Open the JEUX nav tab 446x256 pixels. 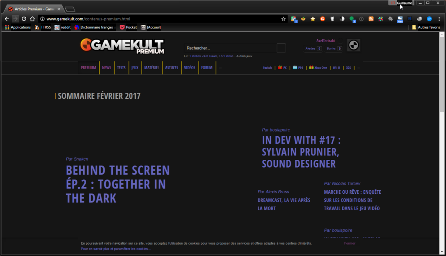135,67
